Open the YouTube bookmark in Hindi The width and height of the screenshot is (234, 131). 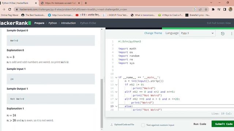coord(88,15)
